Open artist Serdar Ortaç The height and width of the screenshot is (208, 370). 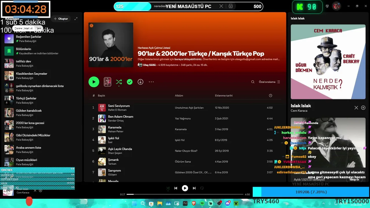point(116,120)
